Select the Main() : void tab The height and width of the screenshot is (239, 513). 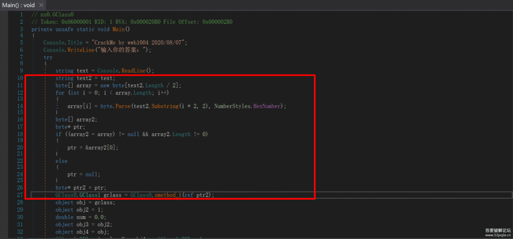point(18,5)
